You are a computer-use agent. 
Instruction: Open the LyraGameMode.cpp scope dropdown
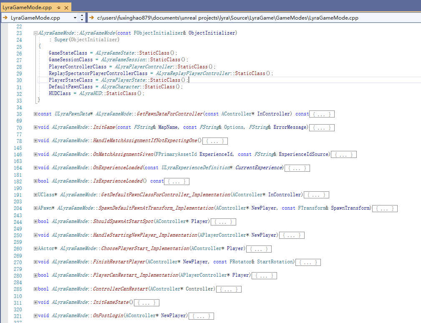coord(75,18)
